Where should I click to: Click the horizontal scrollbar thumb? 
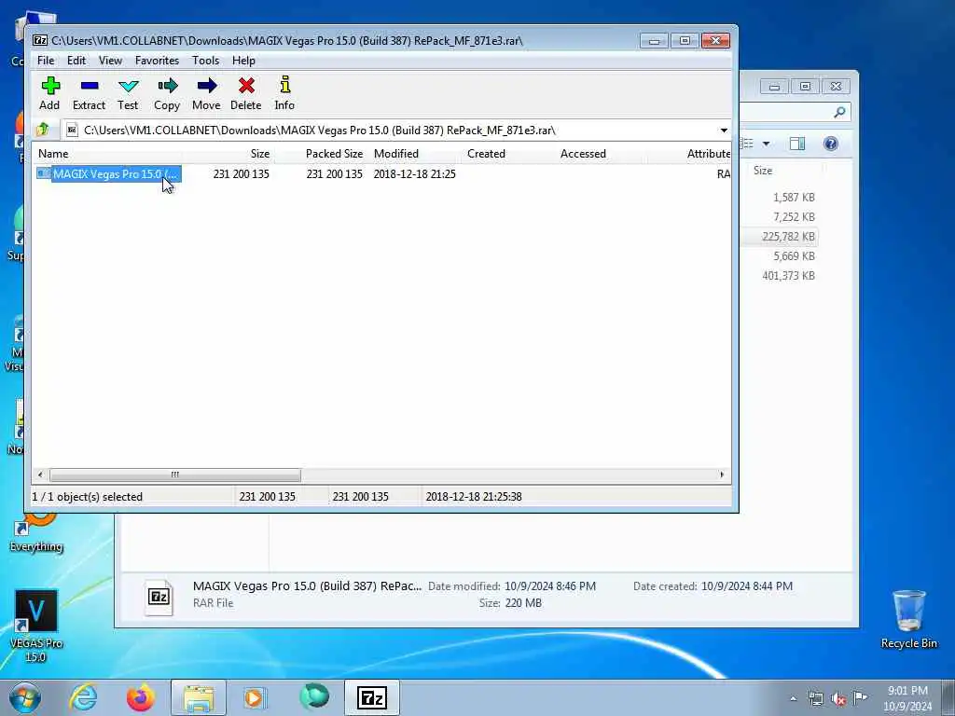click(x=174, y=475)
